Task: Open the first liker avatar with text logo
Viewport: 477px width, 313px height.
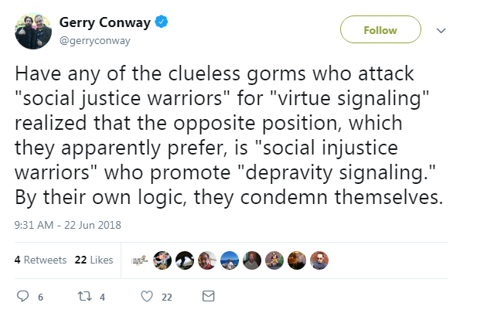Action: tap(140, 260)
